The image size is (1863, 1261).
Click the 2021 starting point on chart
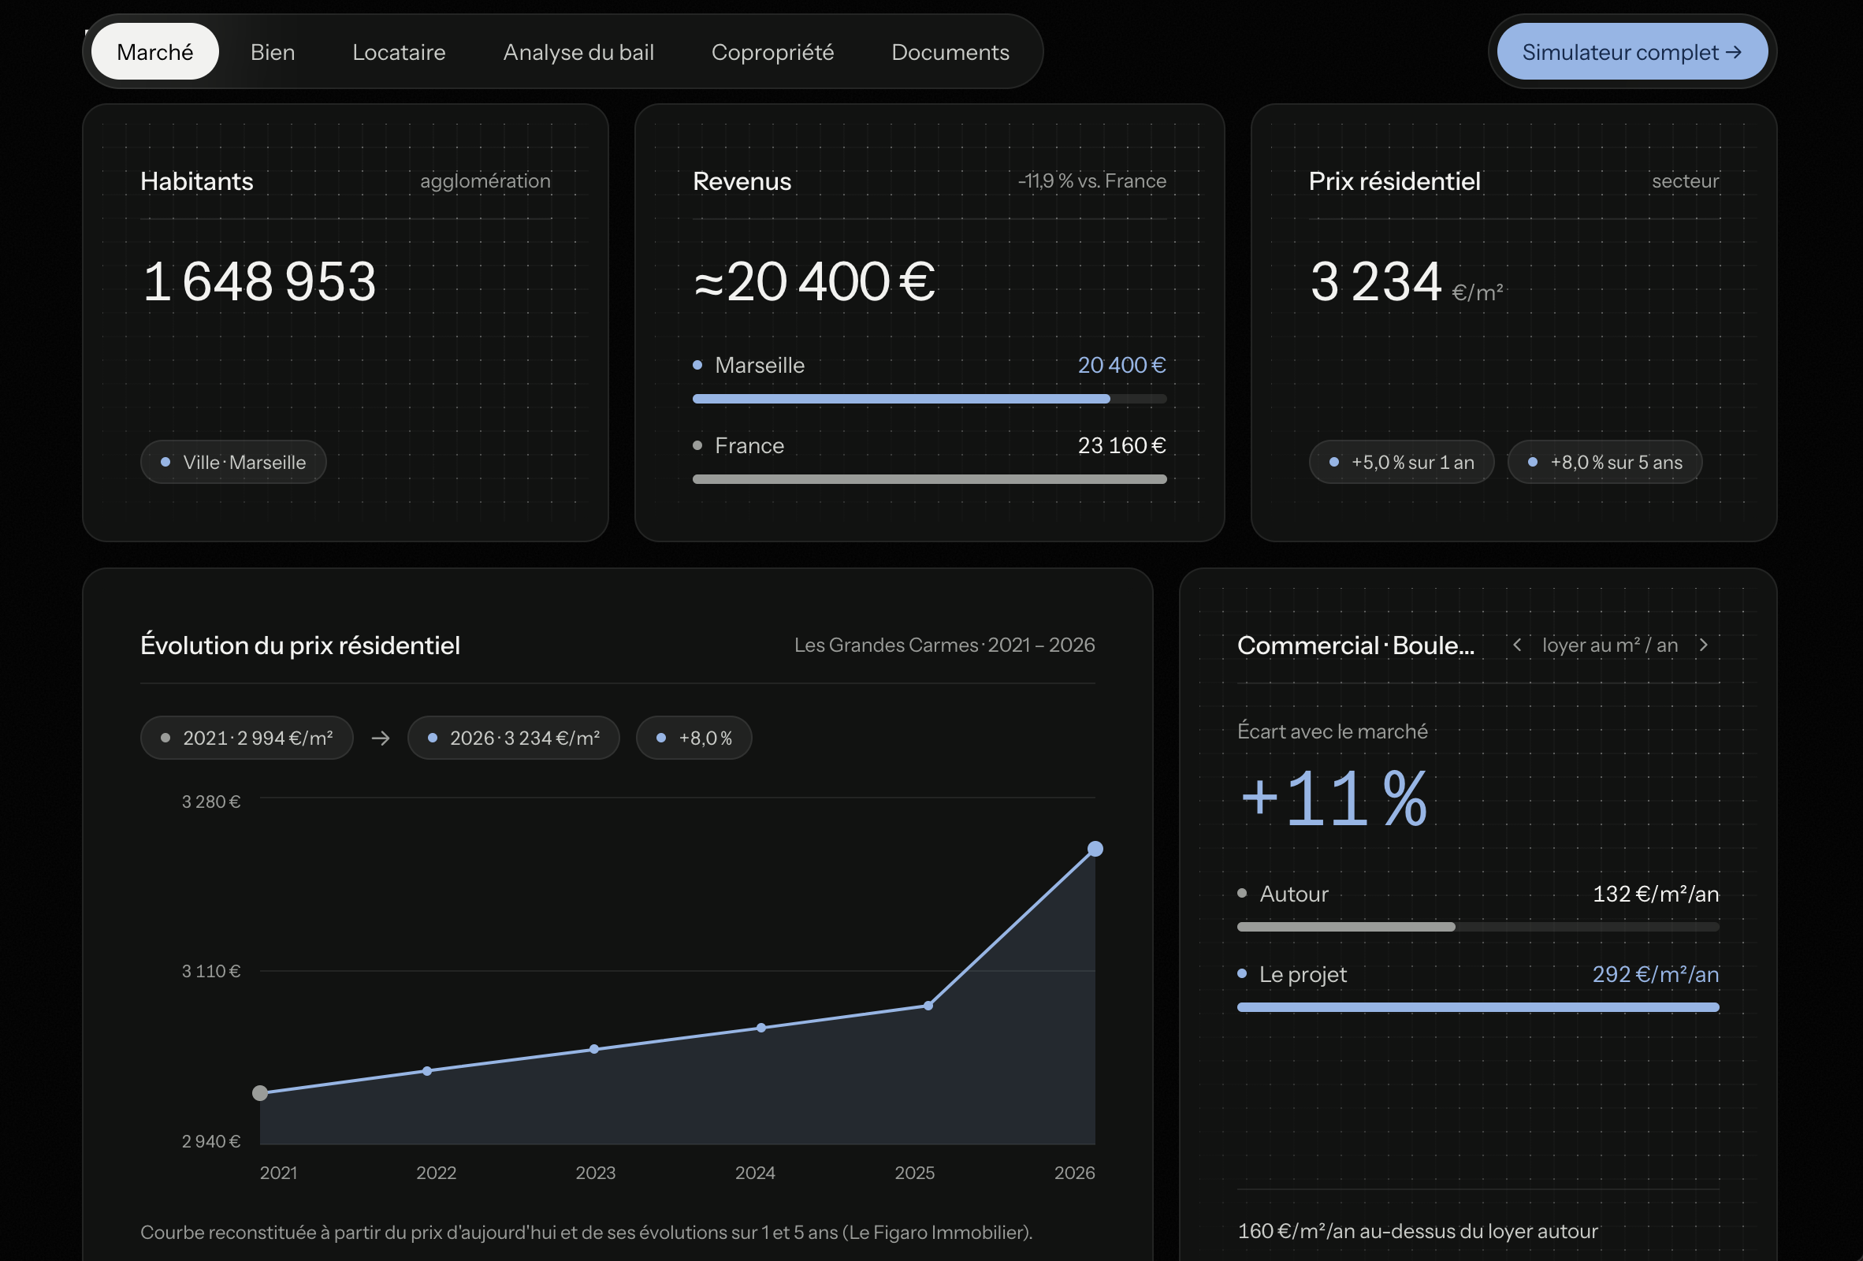pyautogui.click(x=261, y=1092)
